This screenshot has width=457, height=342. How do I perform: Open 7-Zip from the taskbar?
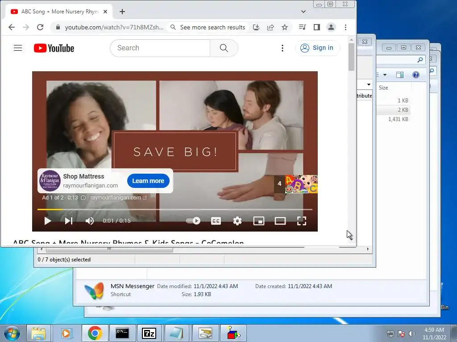(x=149, y=333)
